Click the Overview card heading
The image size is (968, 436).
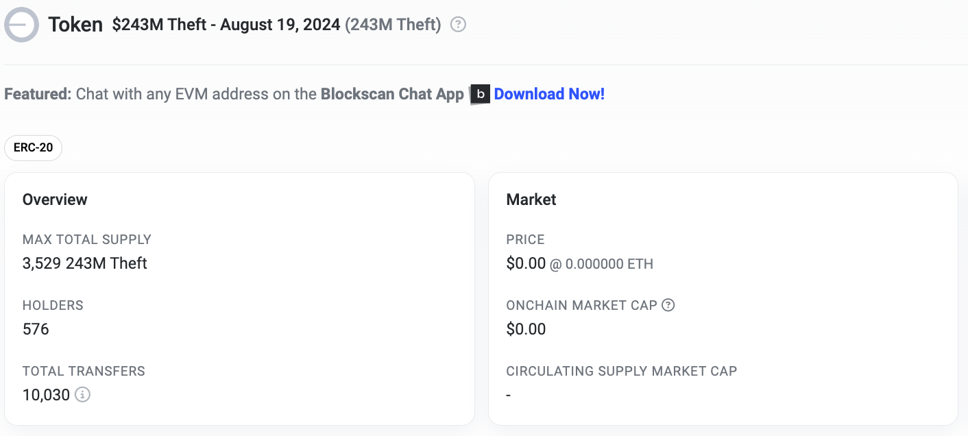pyautogui.click(x=55, y=199)
